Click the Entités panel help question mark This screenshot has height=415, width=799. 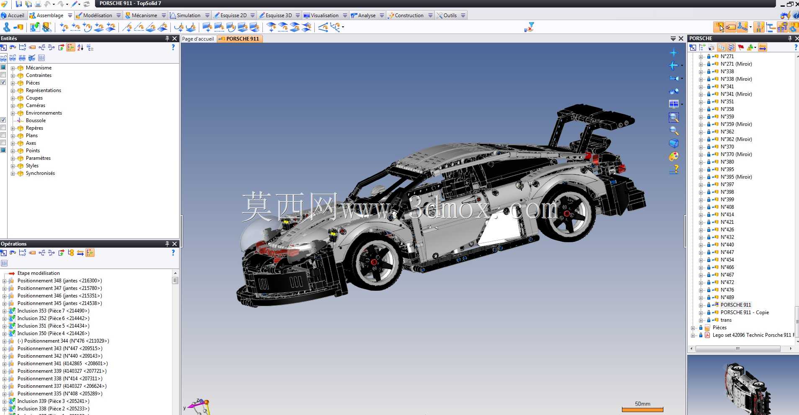pyautogui.click(x=173, y=47)
